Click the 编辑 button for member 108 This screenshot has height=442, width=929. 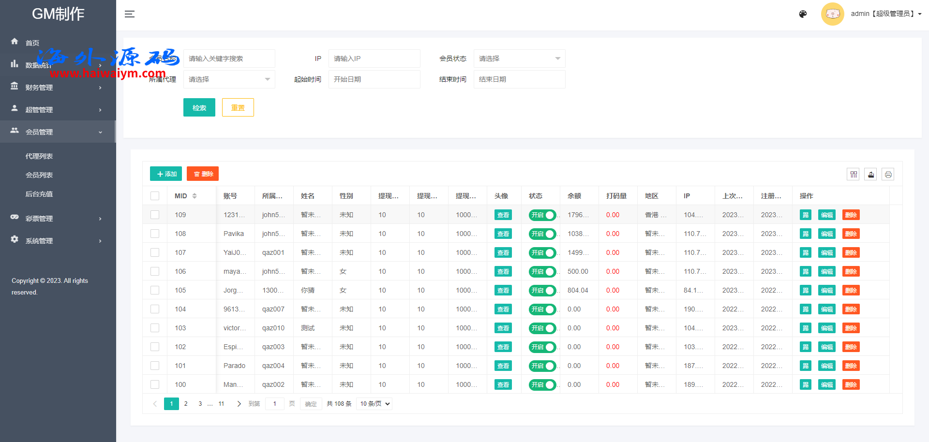pos(826,234)
